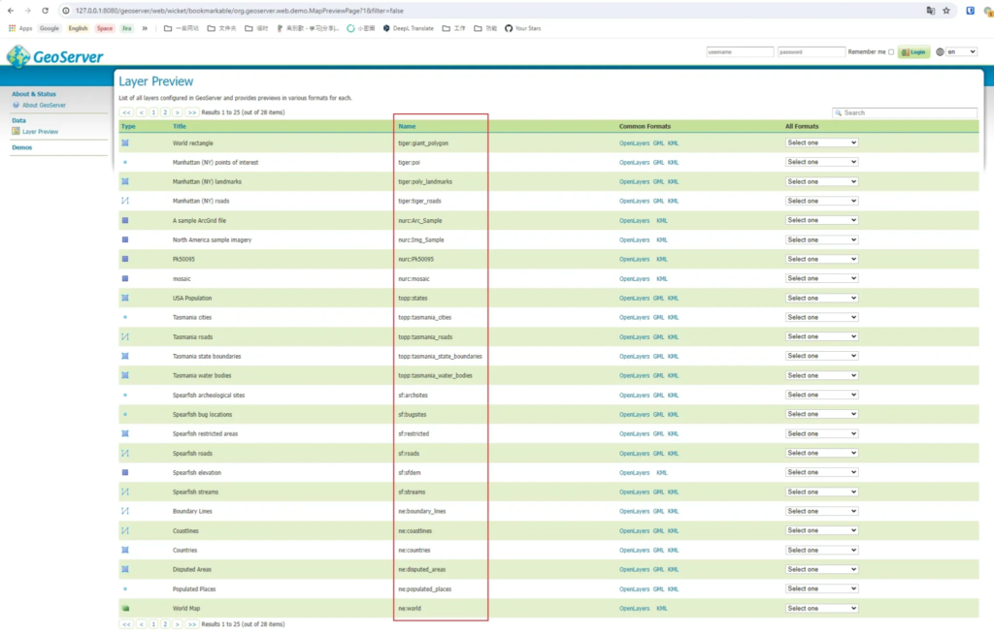
Task: Open All Formats dropdown for ne:world
Action: [821, 609]
